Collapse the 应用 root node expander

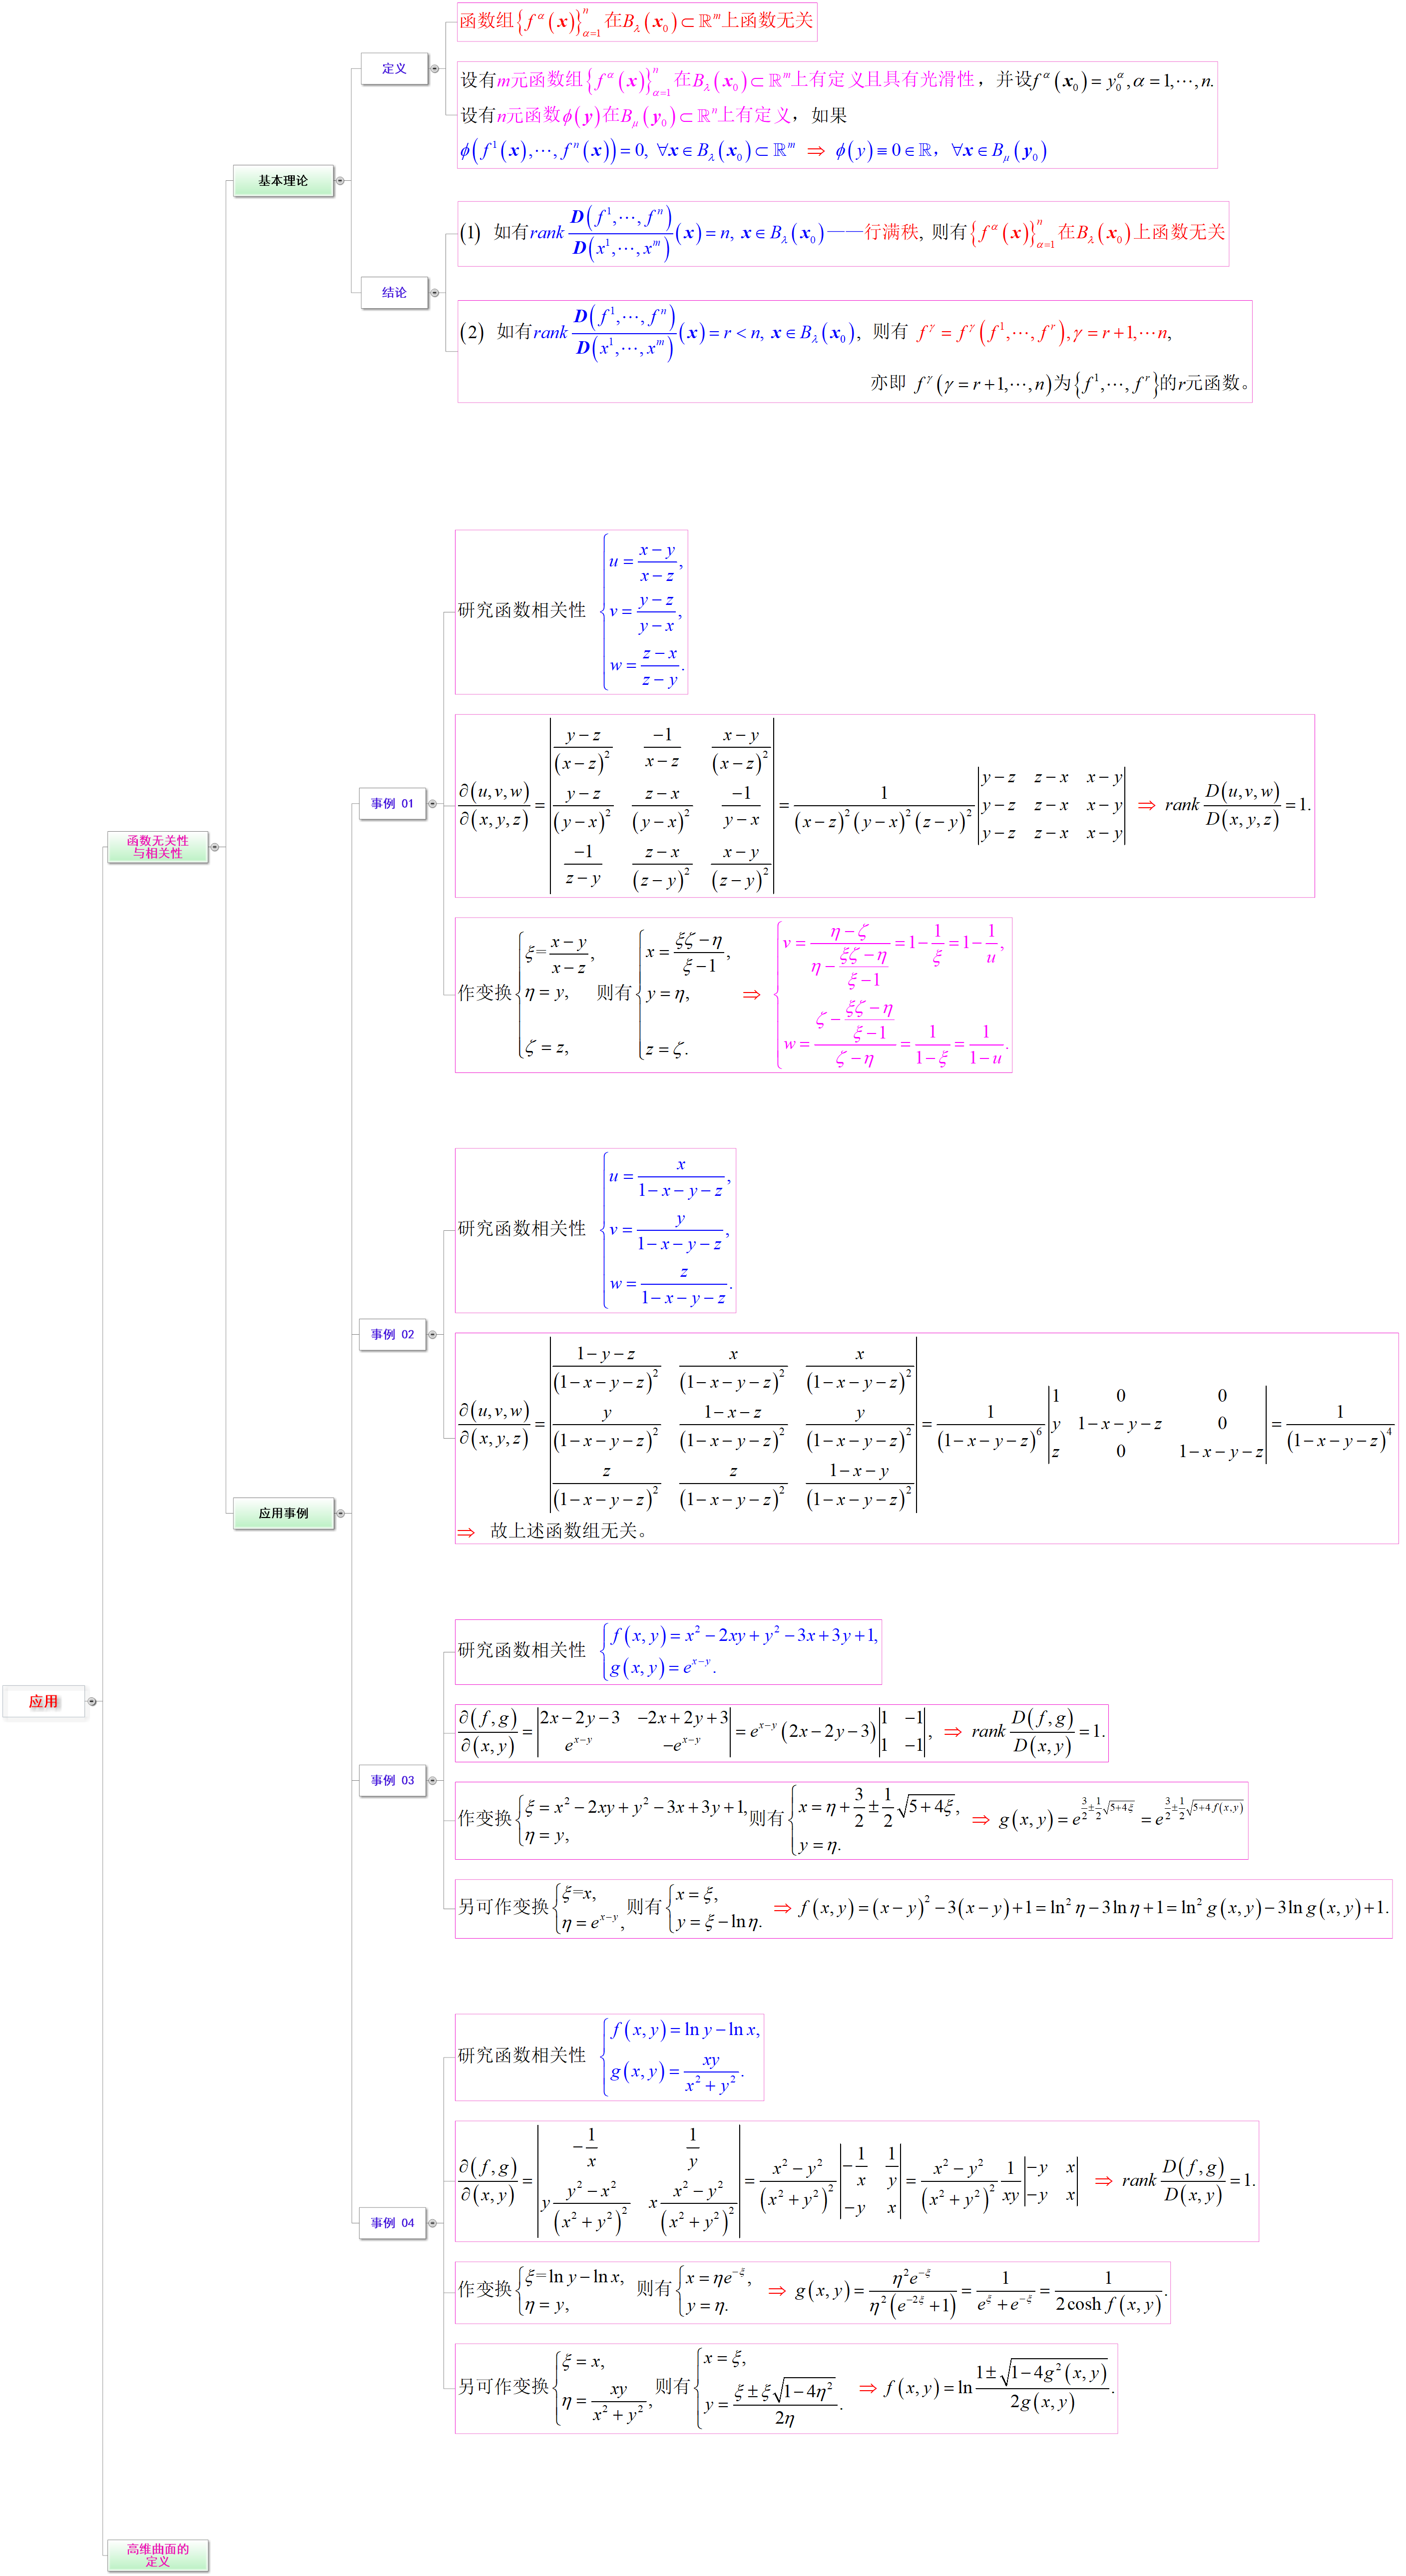pos(92,1701)
